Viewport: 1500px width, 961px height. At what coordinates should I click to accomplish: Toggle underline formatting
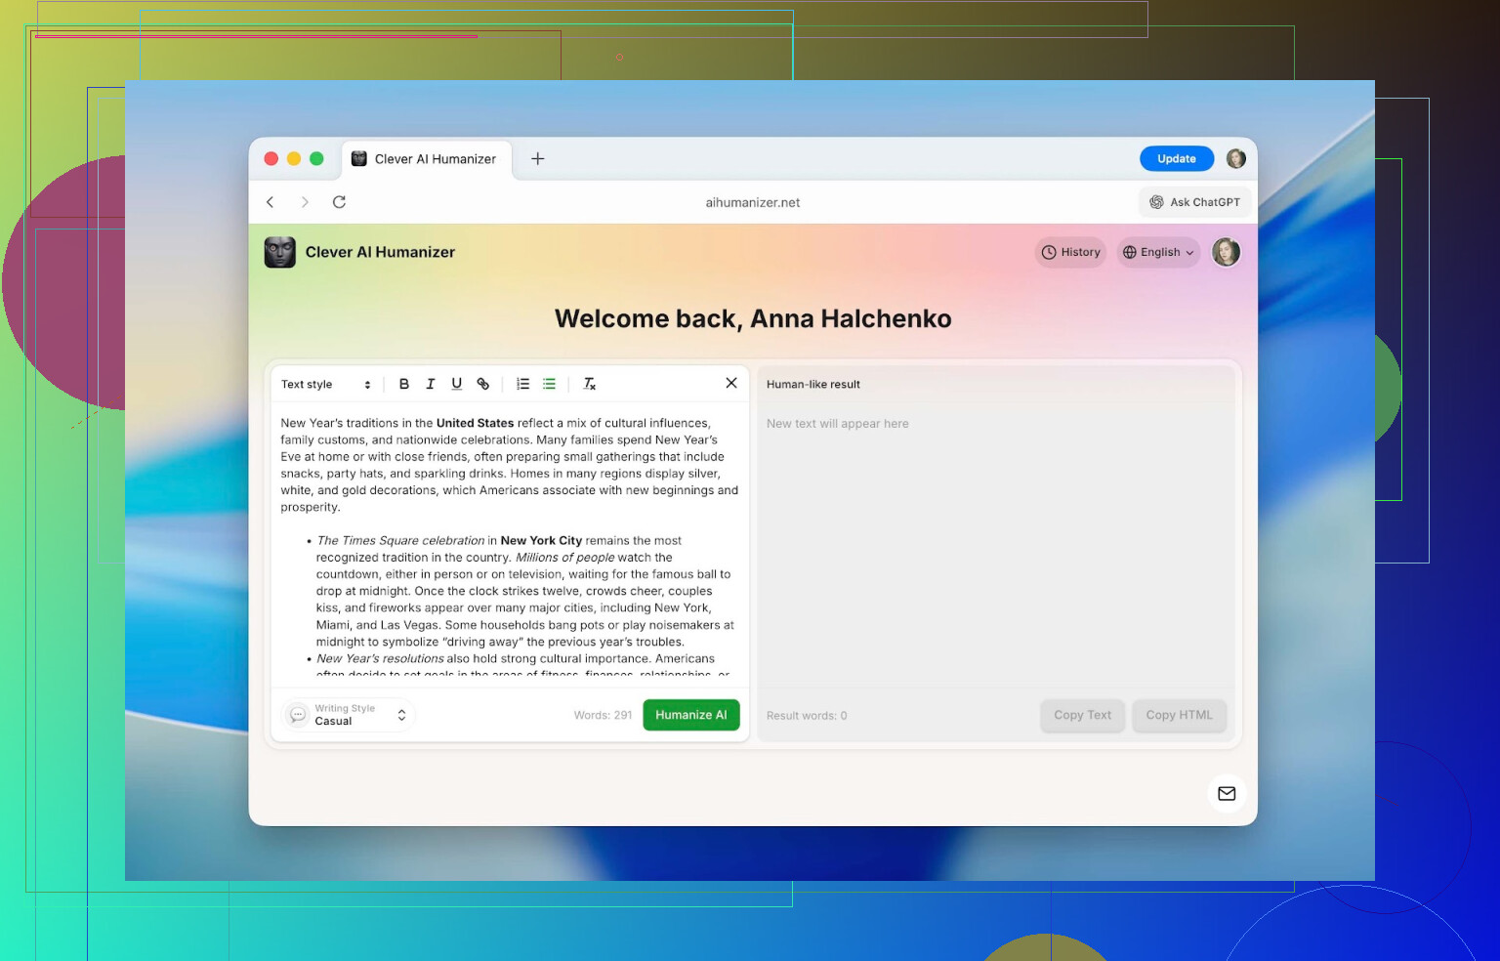[456, 384]
